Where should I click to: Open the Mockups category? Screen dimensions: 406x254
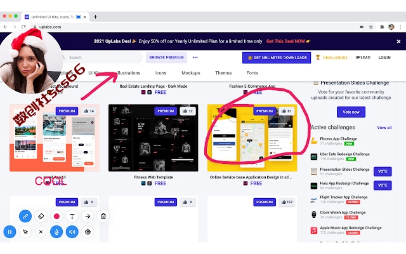pyautogui.click(x=191, y=73)
